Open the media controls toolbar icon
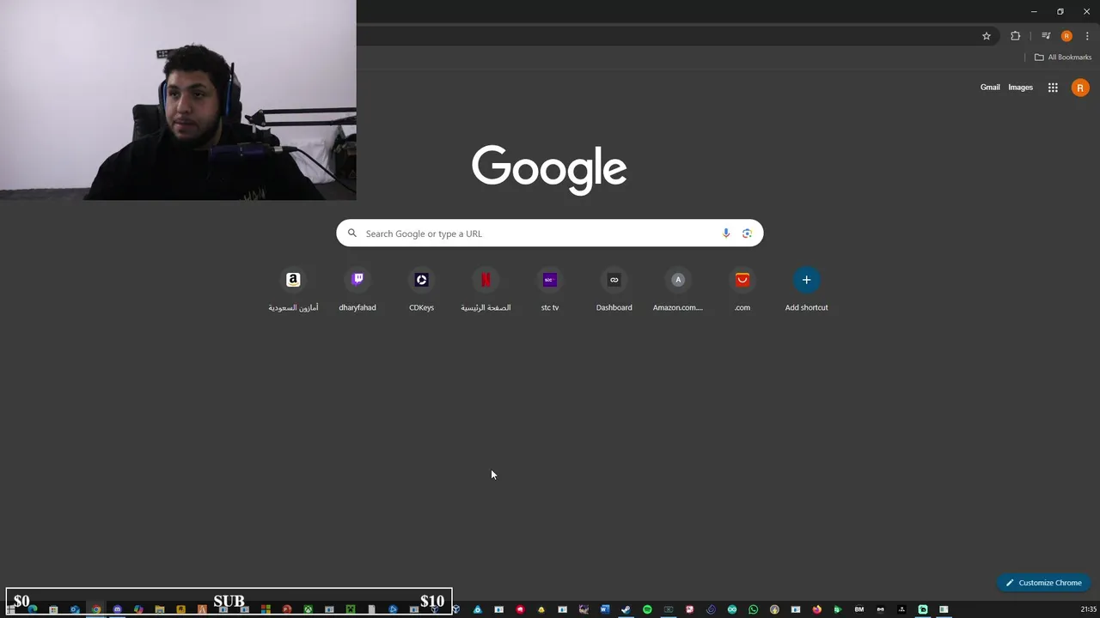The image size is (1100, 618). [1046, 36]
